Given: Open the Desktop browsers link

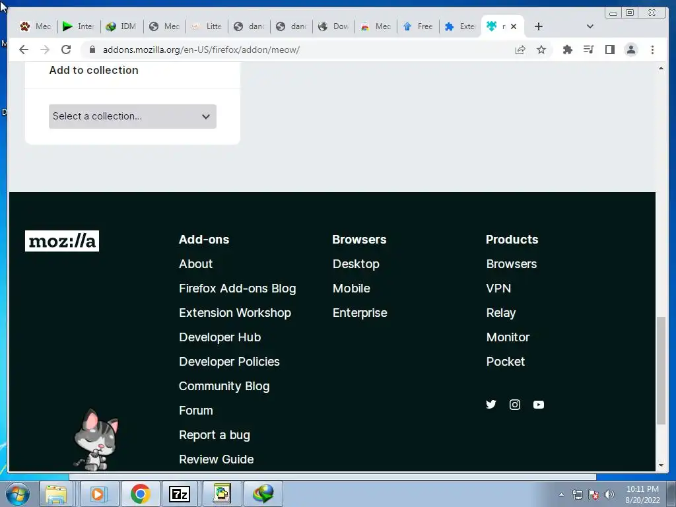Looking at the screenshot, I should [356, 264].
